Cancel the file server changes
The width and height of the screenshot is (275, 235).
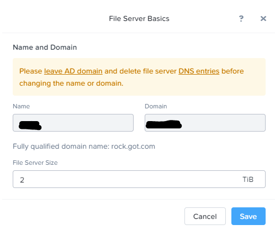[x=205, y=216]
